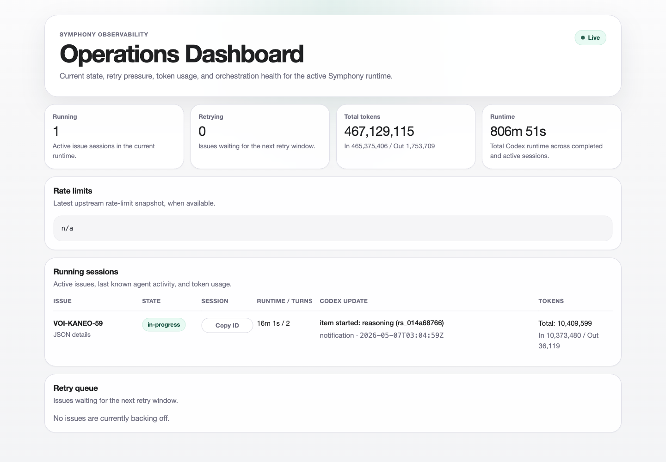Click the CODEX UPDATE column header
This screenshot has width=666, height=462.
pyautogui.click(x=344, y=301)
